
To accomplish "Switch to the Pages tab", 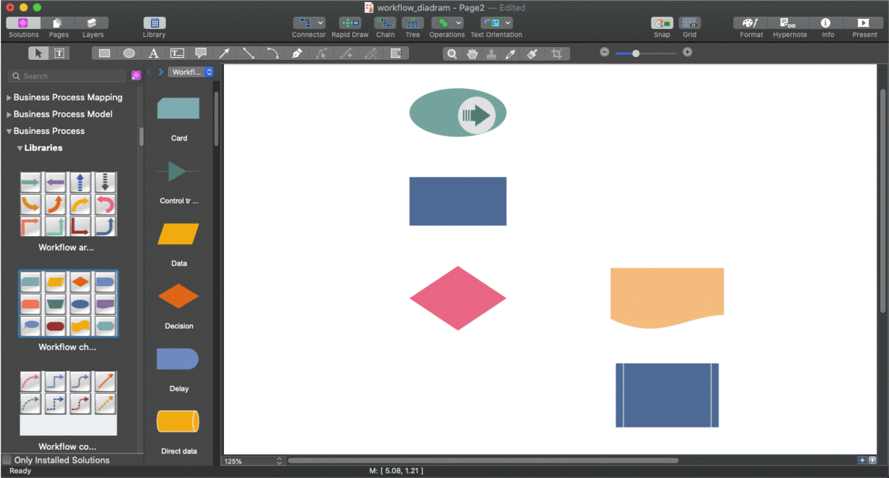I will [x=59, y=23].
